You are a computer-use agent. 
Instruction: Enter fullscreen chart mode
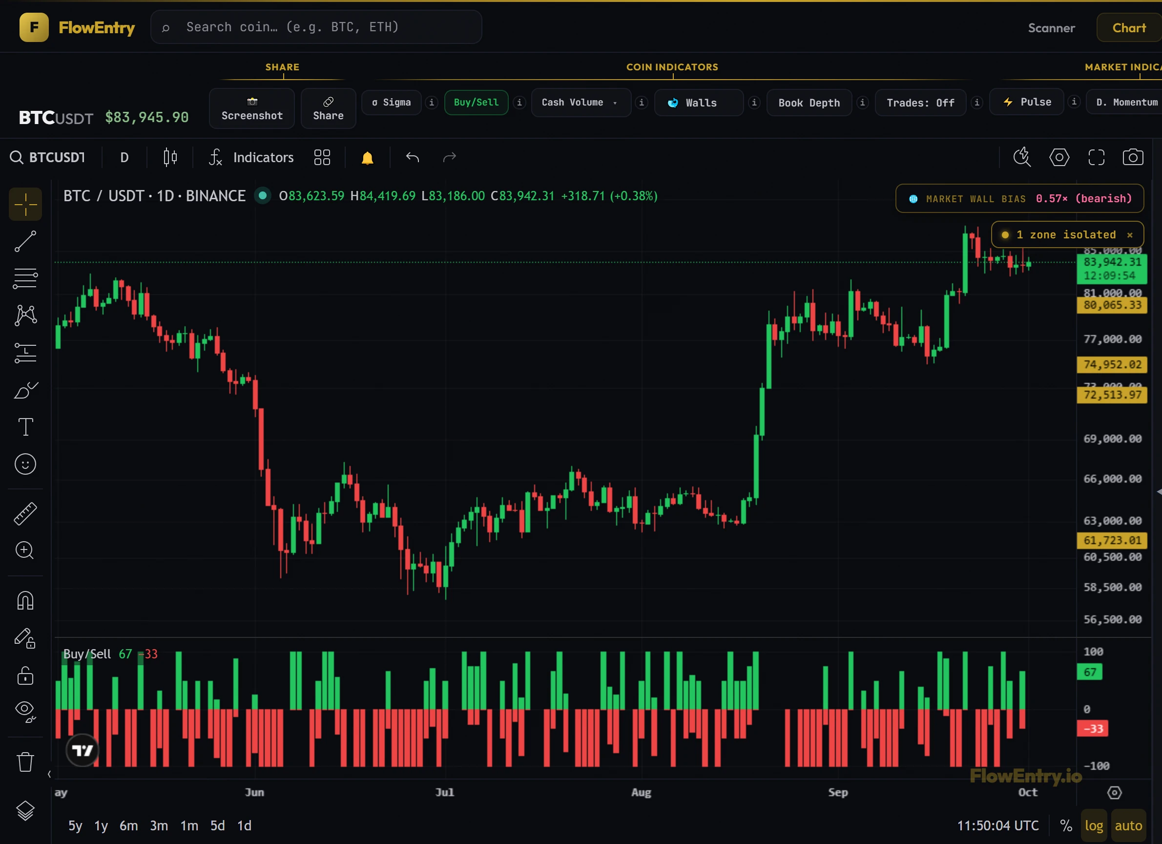click(1097, 157)
